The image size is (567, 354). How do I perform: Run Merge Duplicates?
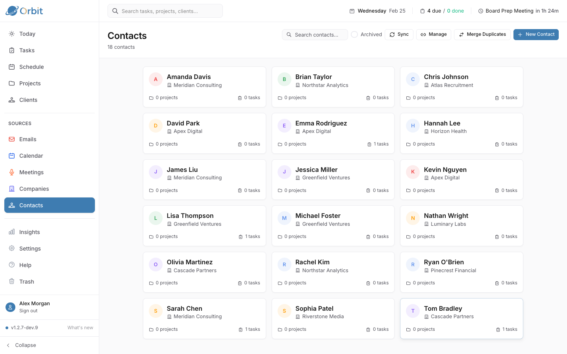[x=482, y=34]
